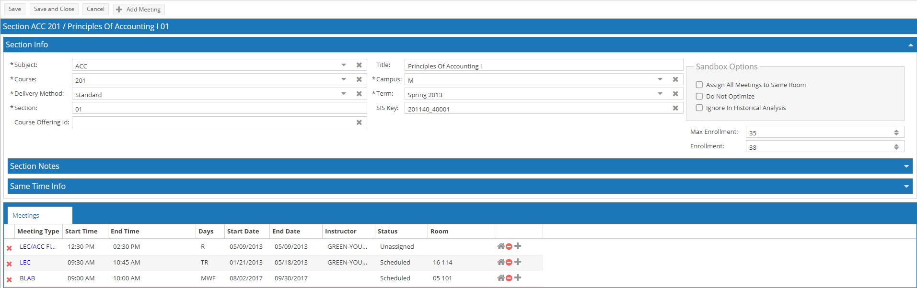Screen dimensions: 917x288
Task: Click red minus icon on the Unassigned row
Action: [509, 247]
